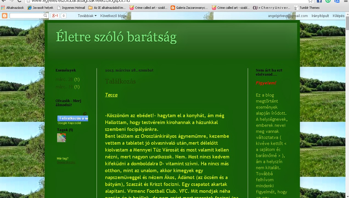Click the 2015. március 28., szombat date header
This screenshot has width=349, height=198.
(x=129, y=70)
